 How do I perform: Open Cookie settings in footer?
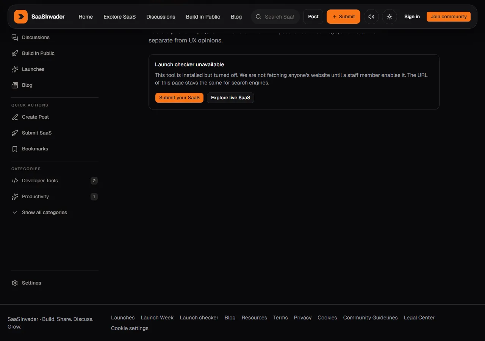pos(130,328)
